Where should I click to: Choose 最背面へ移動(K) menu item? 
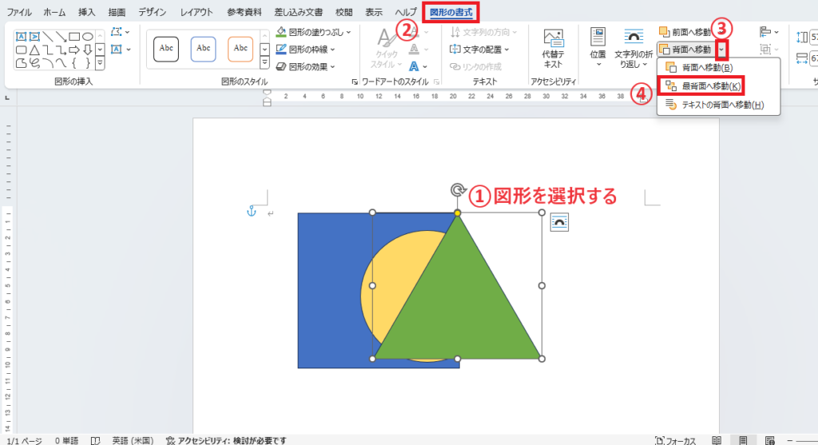click(x=701, y=86)
